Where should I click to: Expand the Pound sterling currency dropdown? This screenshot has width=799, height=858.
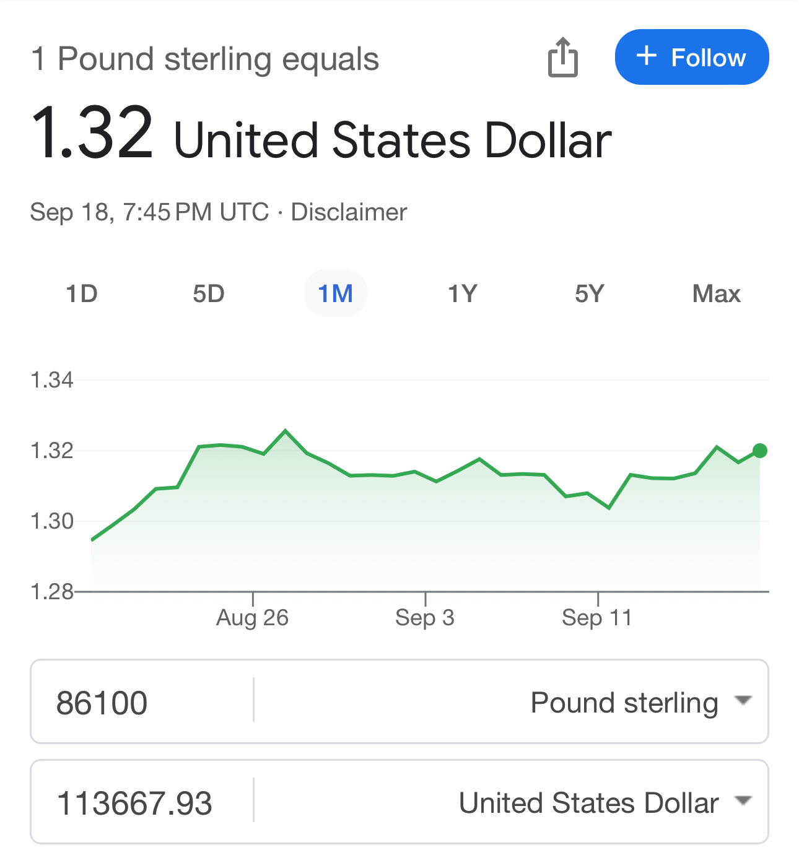[x=640, y=703]
